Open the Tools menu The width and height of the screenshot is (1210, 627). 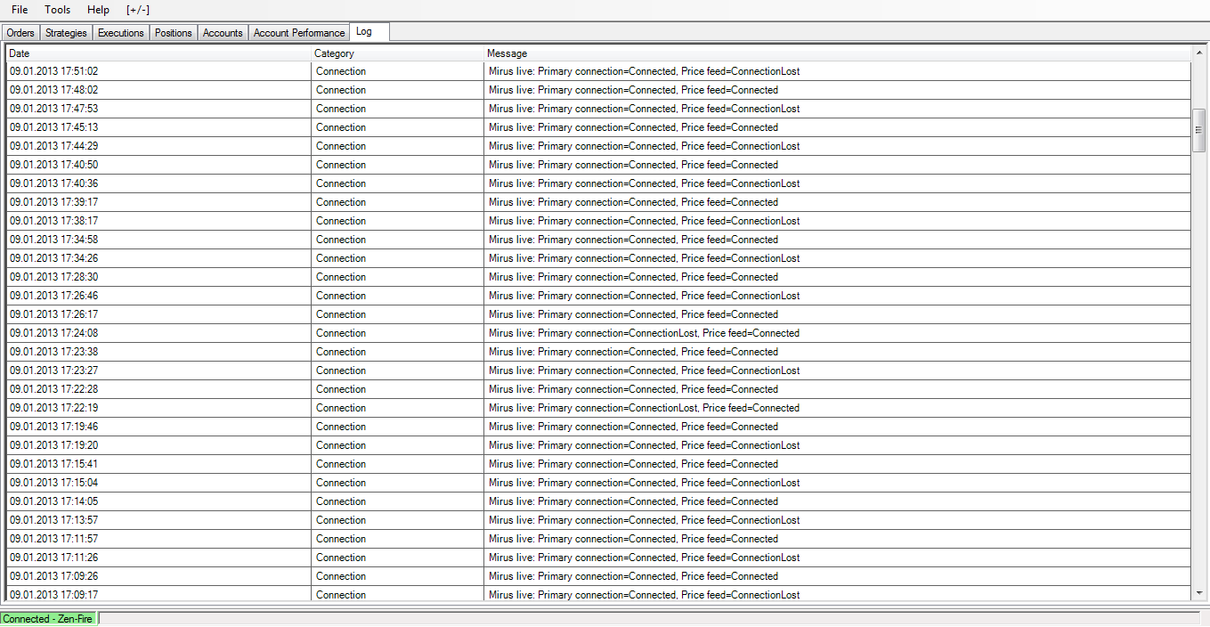[x=58, y=10]
